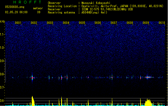This screenshot has height=106, width=168.
Task: Click the 0606 time marker
Action: pos(98,23)
